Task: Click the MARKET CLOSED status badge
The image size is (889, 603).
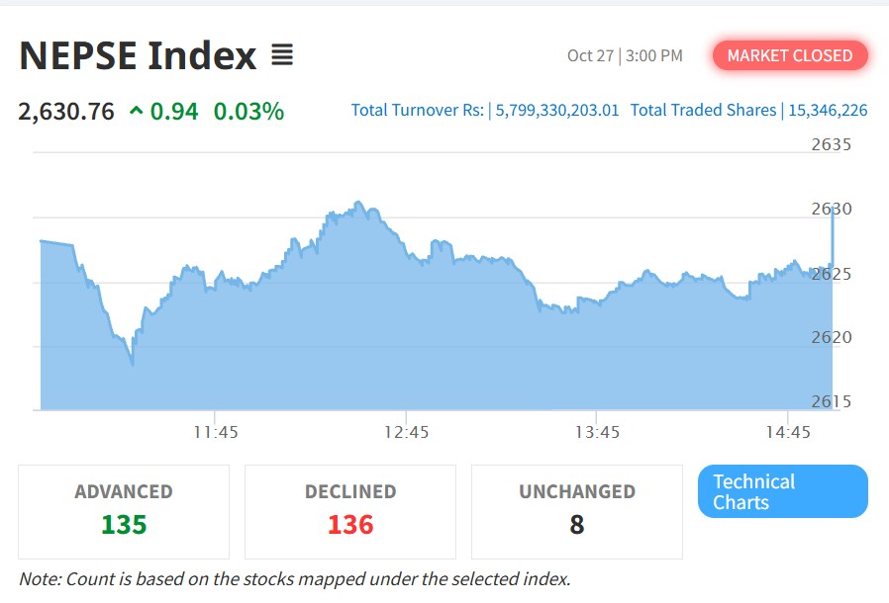Action: (x=790, y=55)
